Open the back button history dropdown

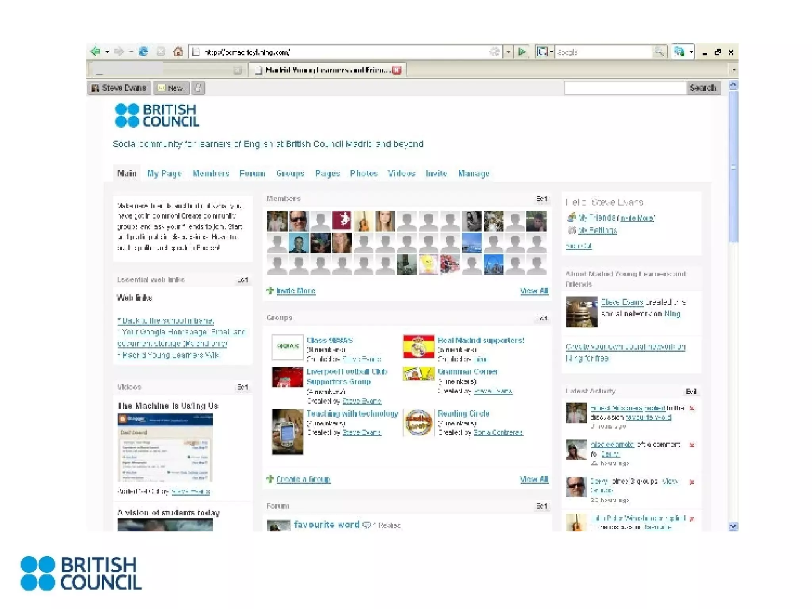[107, 52]
